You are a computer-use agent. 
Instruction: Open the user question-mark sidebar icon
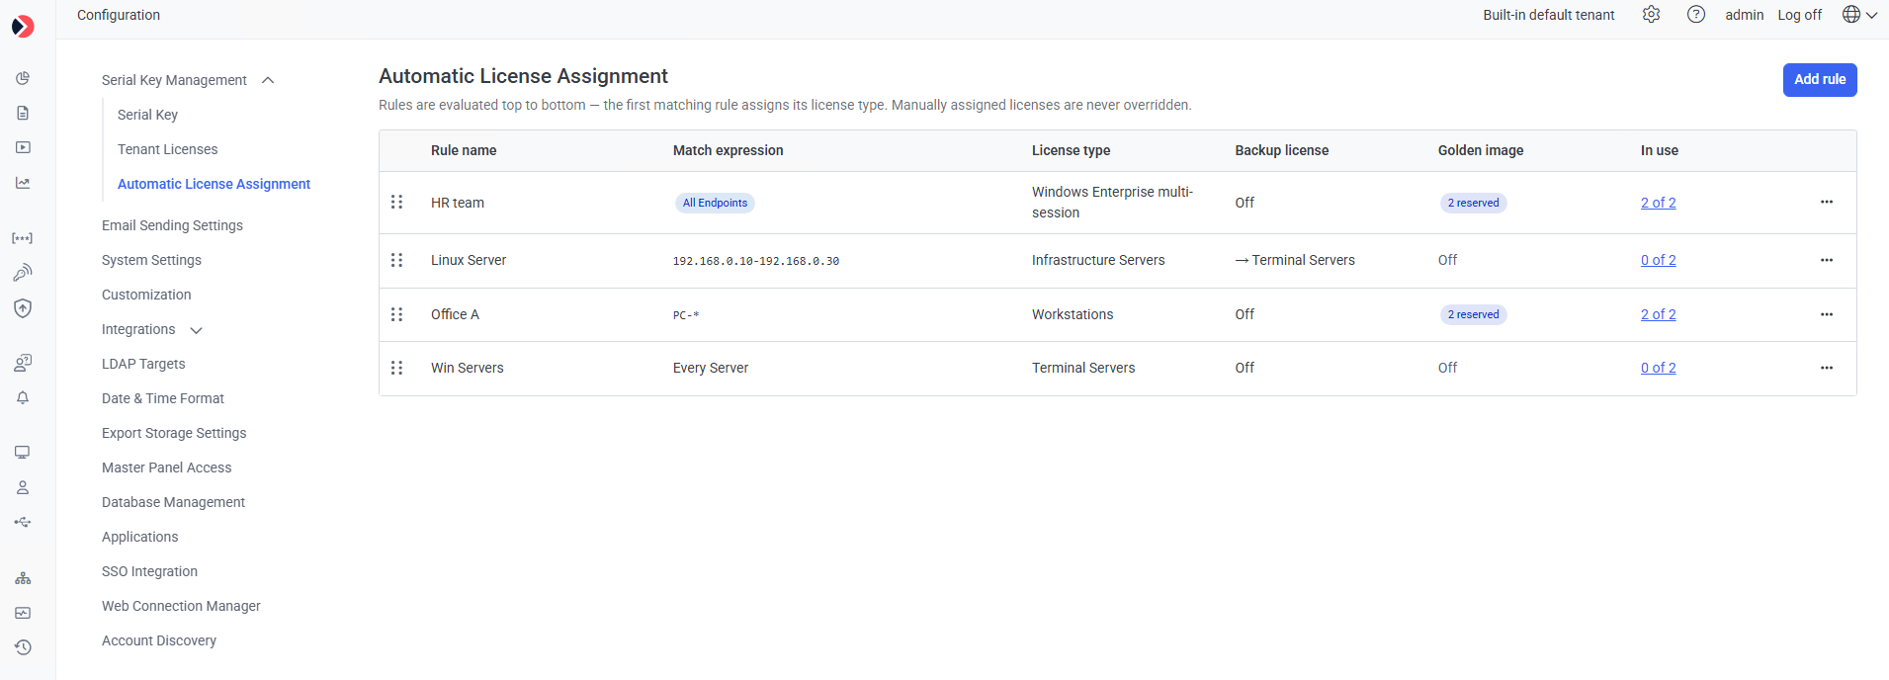(x=23, y=363)
